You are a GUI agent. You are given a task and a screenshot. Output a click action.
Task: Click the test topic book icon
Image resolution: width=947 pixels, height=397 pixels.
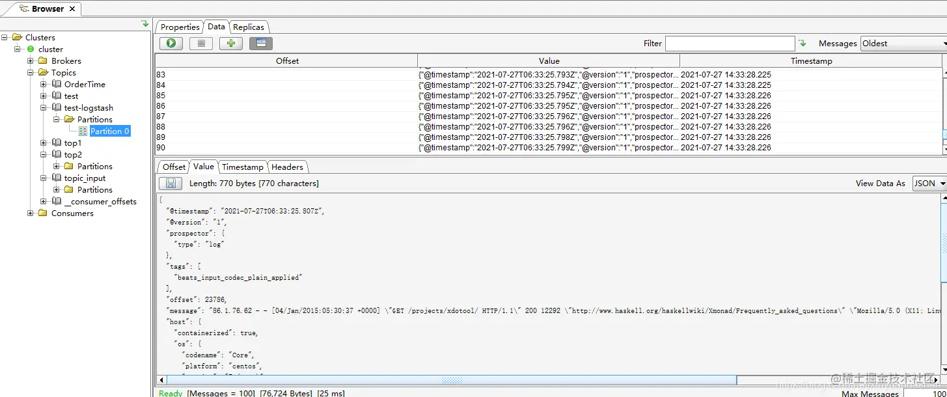(57, 96)
